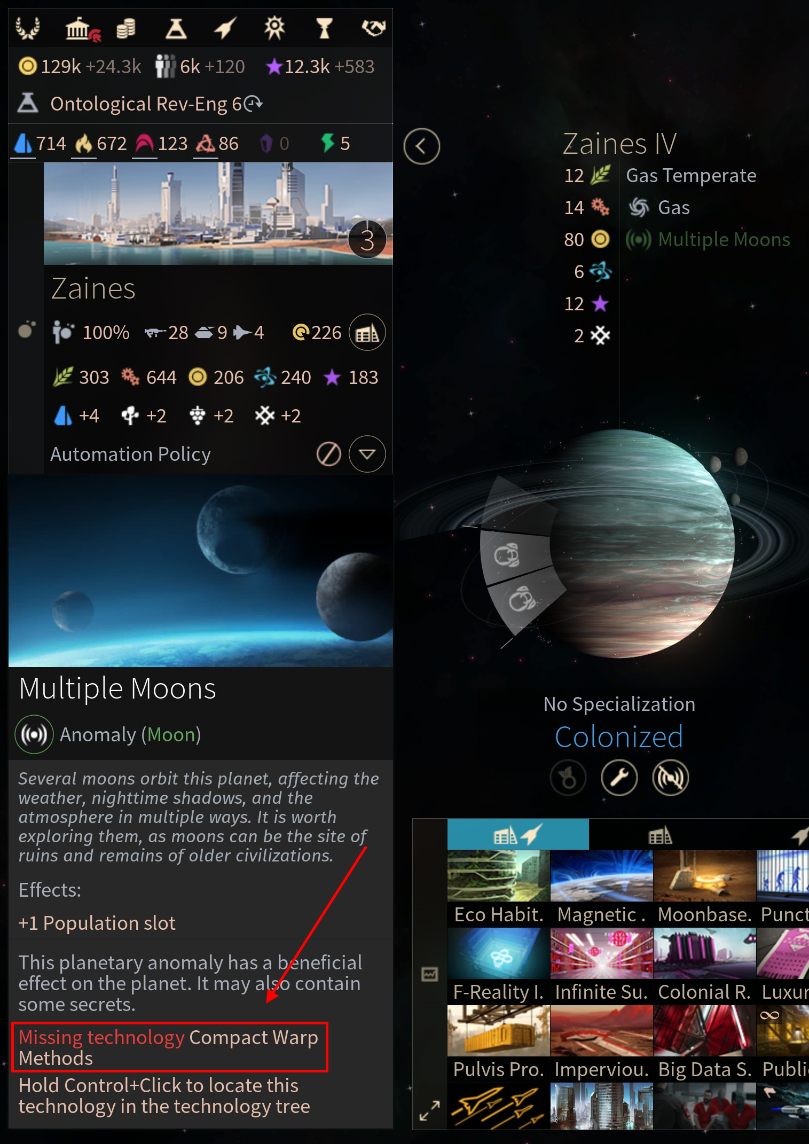Screen dimensions: 809x1144
Task: Expand the Automation Policy dropdown arrow
Action: point(367,455)
